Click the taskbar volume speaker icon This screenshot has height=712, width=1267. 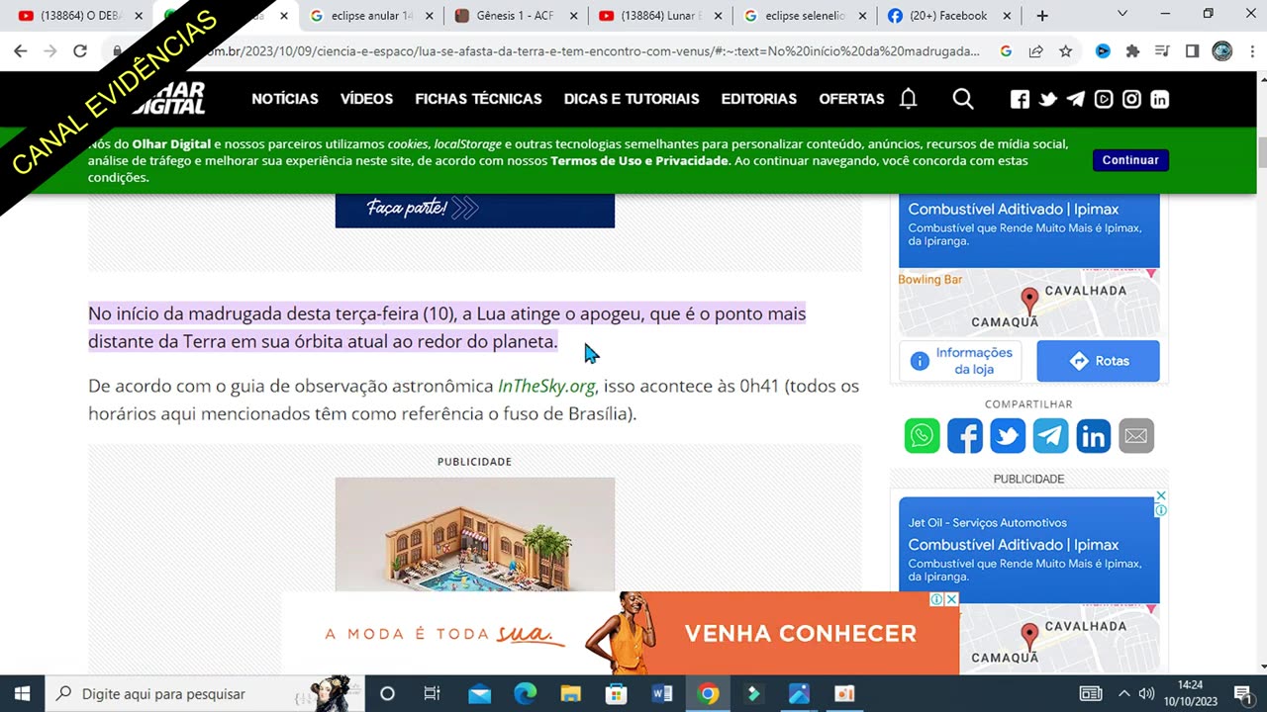[x=1147, y=694]
